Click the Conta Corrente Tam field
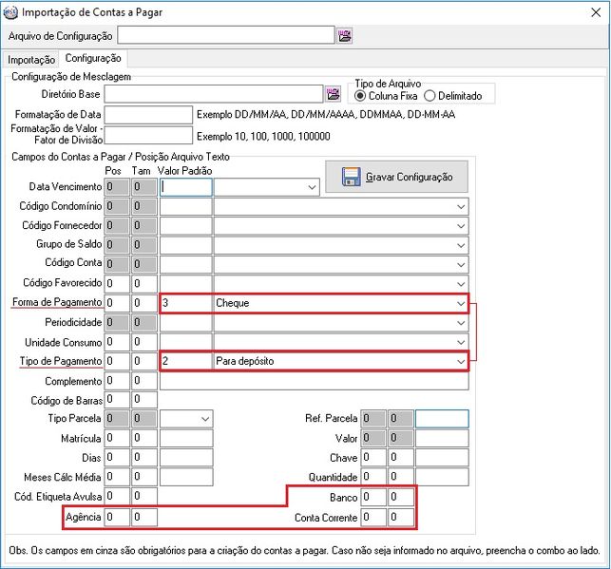 click(401, 518)
